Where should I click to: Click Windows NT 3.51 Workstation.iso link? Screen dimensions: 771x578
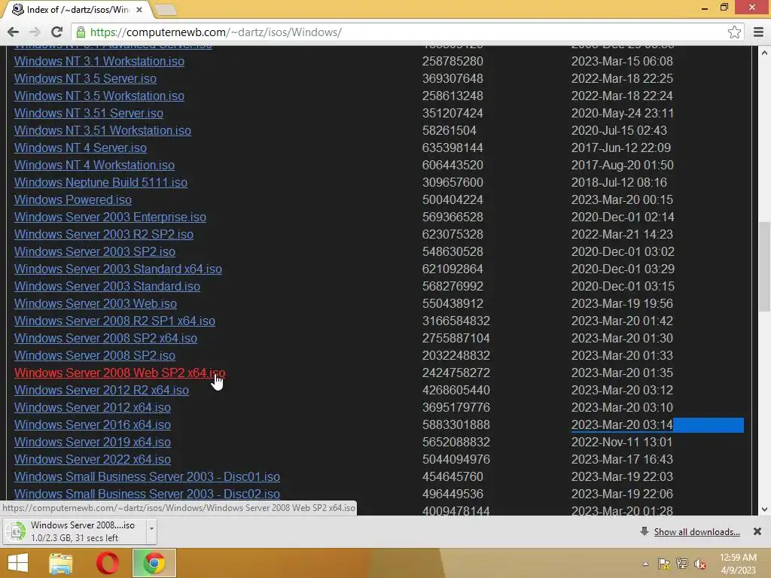(x=102, y=131)
